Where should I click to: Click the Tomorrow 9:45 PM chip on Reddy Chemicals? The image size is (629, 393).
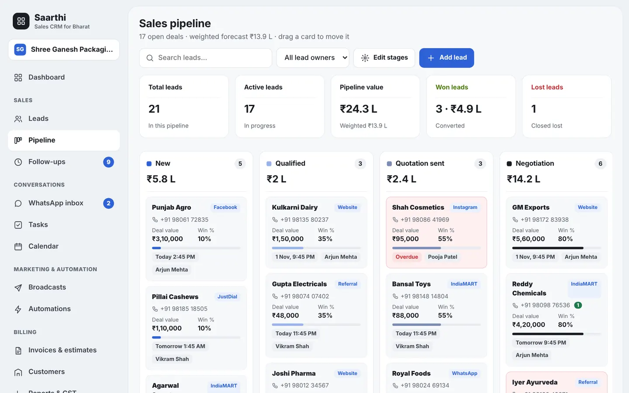click(541, 343)
